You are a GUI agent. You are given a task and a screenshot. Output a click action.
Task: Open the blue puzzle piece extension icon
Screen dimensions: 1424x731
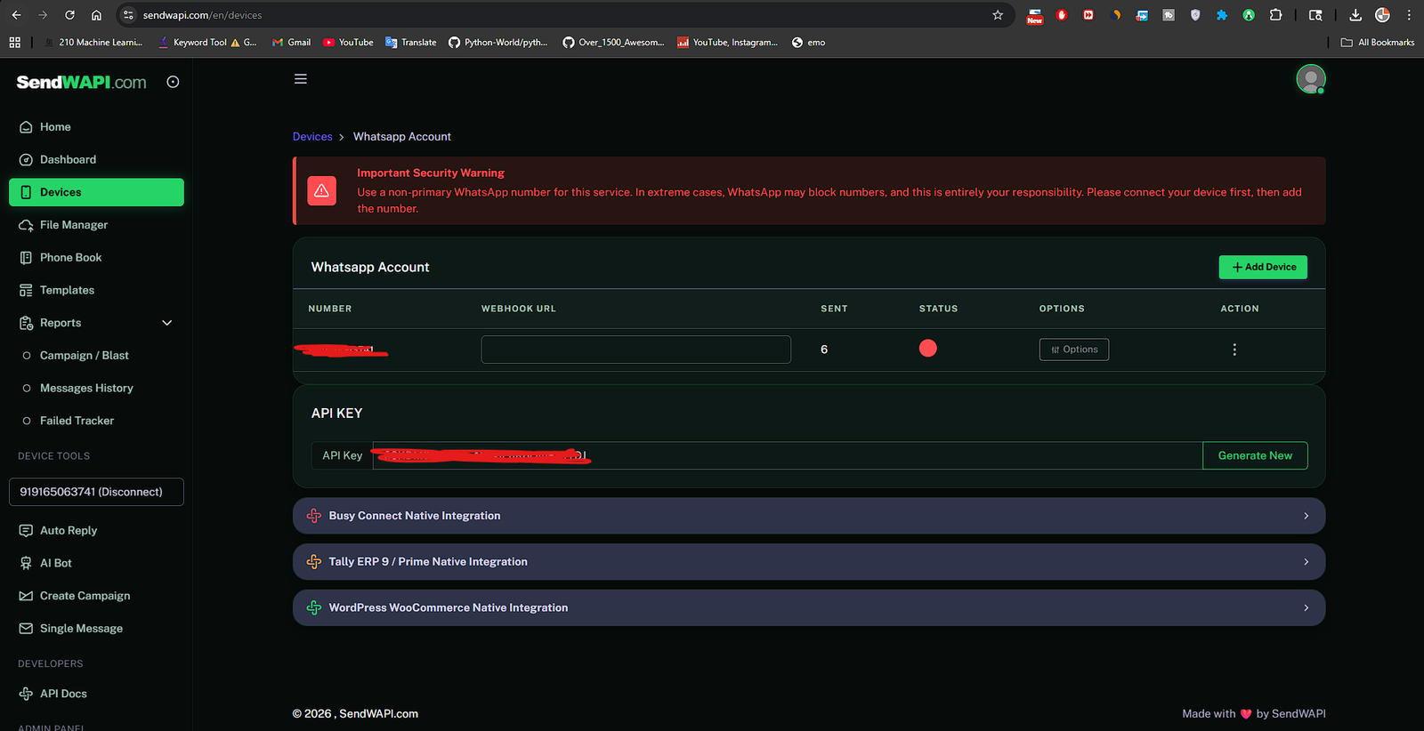tap(1222, 15)
